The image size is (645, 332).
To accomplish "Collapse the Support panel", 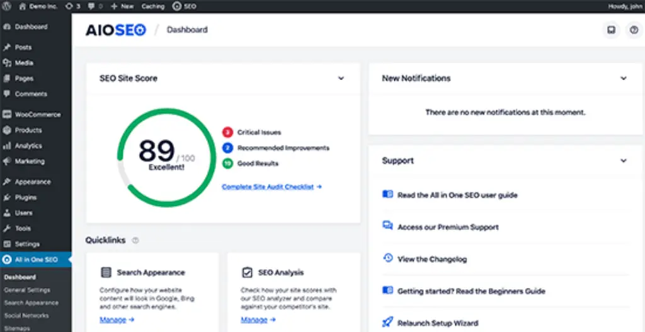I will 624,161.
